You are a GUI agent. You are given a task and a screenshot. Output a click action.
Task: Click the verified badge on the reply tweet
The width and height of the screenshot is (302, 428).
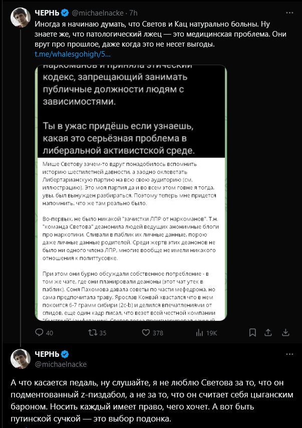(65, 354)
